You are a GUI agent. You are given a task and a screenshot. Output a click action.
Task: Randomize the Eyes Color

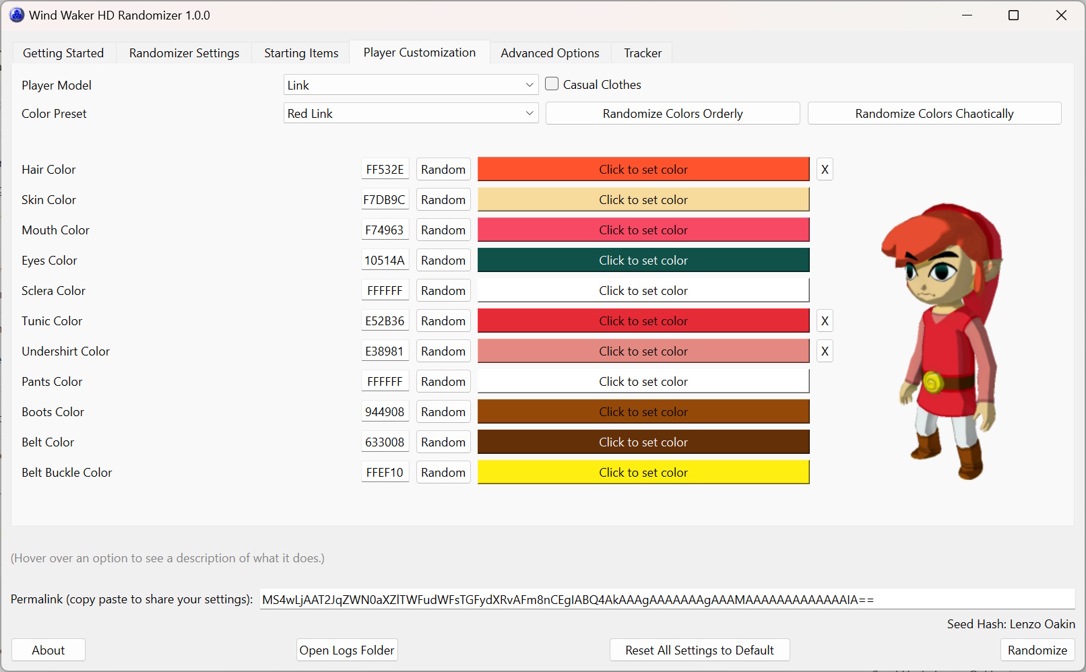point(443,261)
